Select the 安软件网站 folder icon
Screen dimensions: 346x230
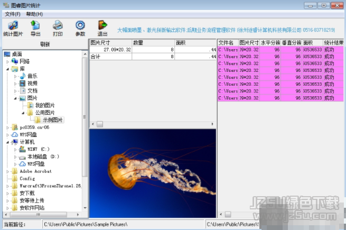(x=15, y=208)
